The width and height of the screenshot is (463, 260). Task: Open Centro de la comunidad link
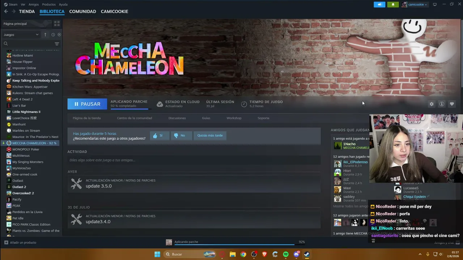click(x=135, y=118)
